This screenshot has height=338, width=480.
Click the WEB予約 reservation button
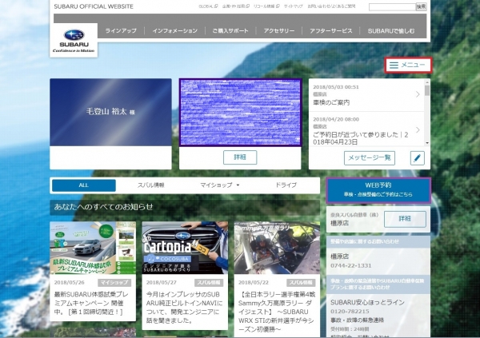[378, 190]
